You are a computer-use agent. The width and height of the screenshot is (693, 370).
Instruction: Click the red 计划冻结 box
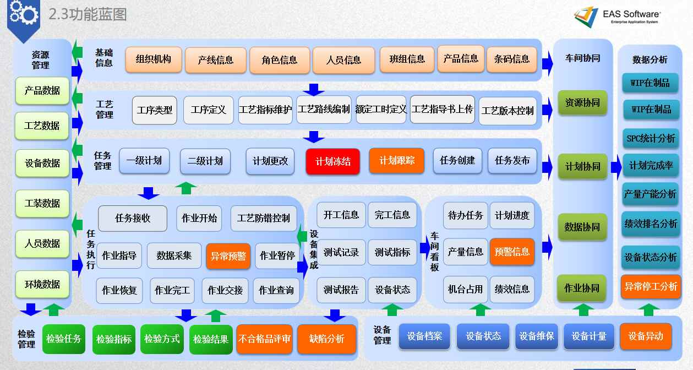point(333,162)
